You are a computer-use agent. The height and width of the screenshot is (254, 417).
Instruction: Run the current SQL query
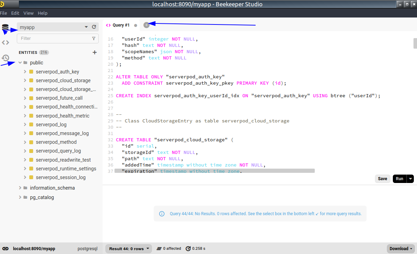tap(399, 178)
